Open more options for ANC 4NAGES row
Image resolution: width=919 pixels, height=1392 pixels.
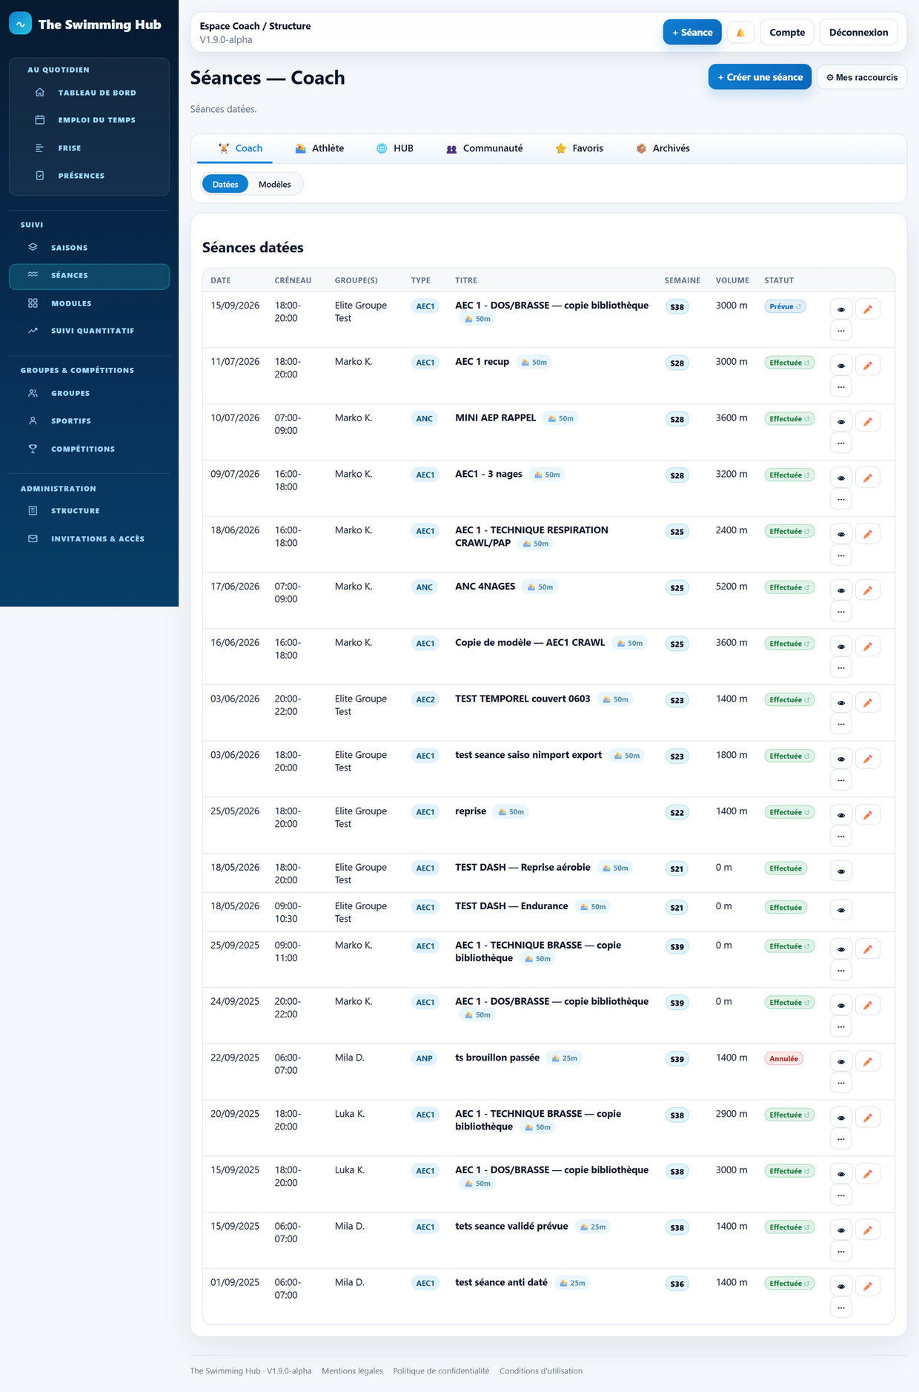pyautogui.click(x=841, y=612)
